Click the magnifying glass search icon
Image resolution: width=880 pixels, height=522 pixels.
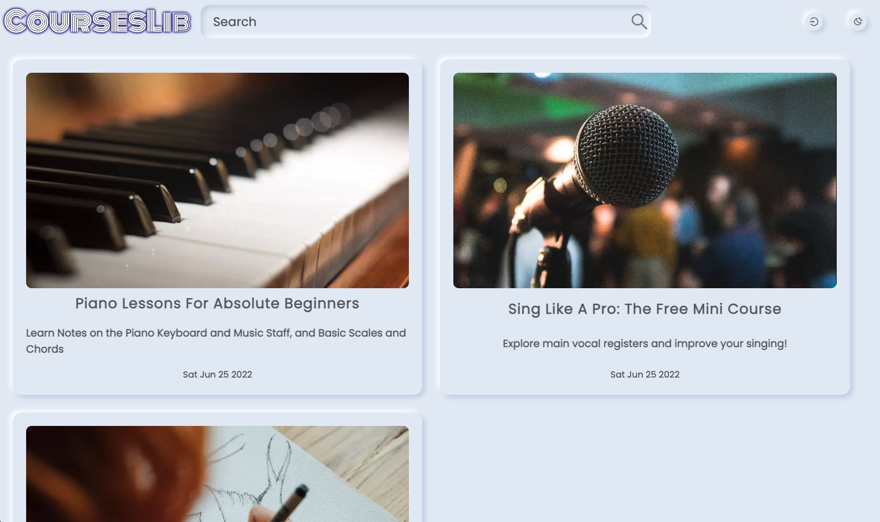coord(639,22)
